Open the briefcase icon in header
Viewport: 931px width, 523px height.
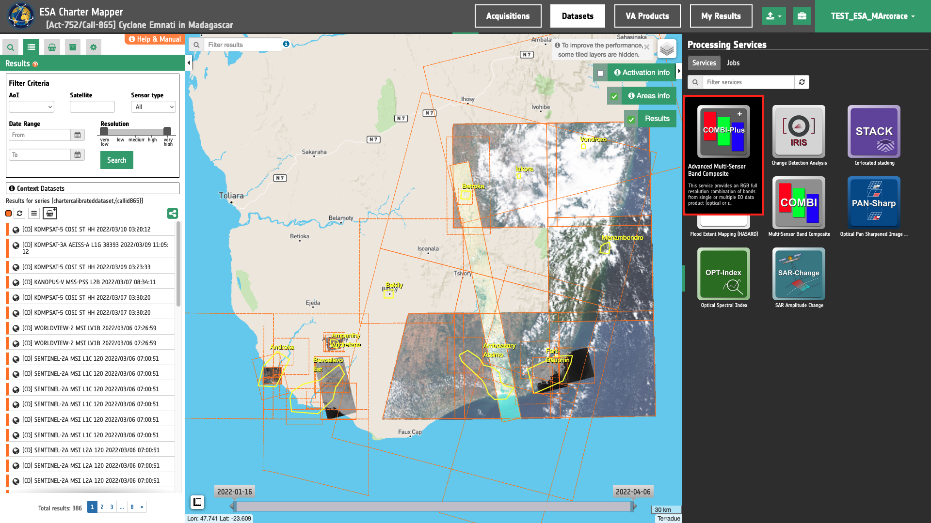coord(802,16)
